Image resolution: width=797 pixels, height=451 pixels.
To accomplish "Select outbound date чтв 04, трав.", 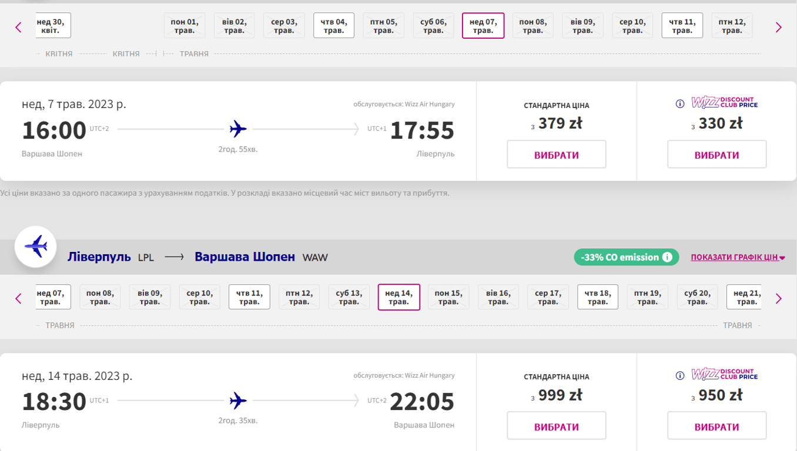I will coord(334,26).
